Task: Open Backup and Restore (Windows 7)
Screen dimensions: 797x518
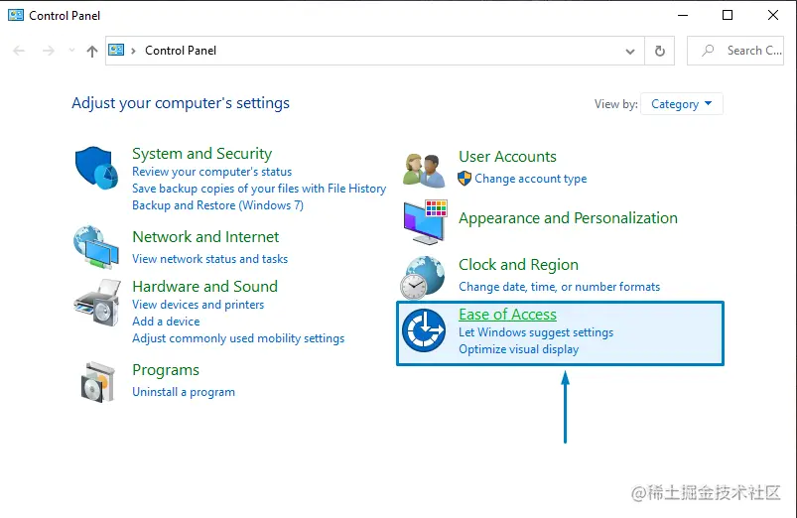Action: tap(217, 205)
